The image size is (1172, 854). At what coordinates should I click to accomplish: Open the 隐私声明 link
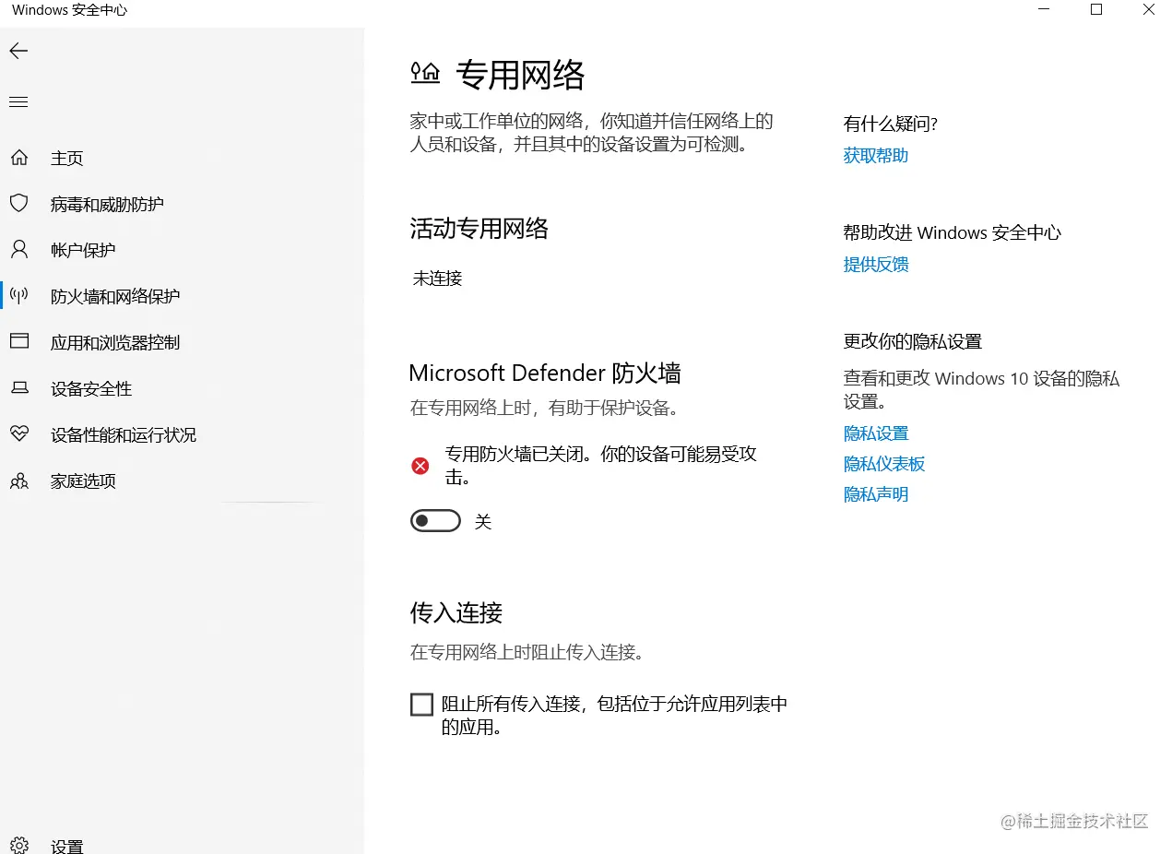876,494
